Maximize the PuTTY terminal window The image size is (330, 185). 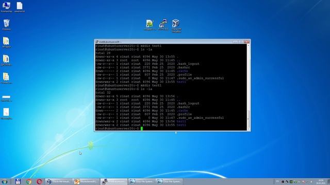tap(241, 42)
